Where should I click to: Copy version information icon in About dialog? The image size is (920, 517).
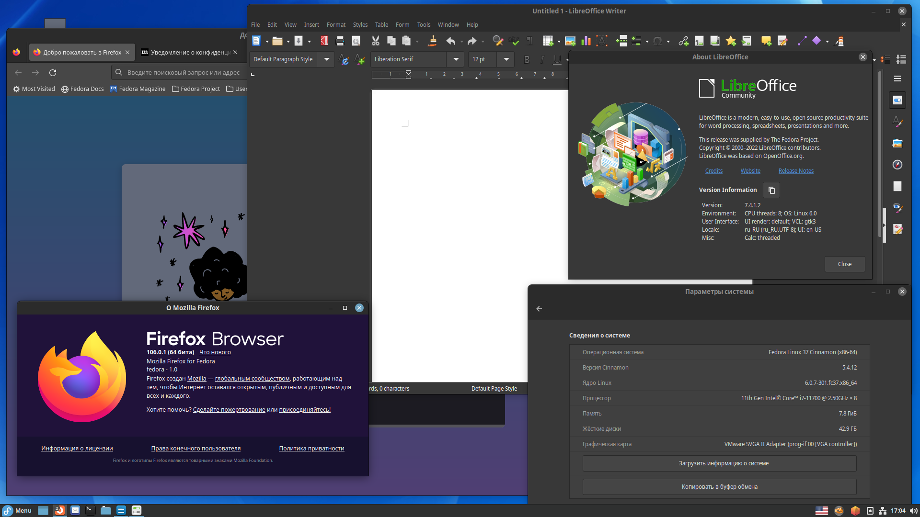(771, 190)
